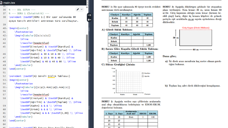Collapse the fold arrow at line 53
This screenshot has height=128, width=228.
pos(7,80)
